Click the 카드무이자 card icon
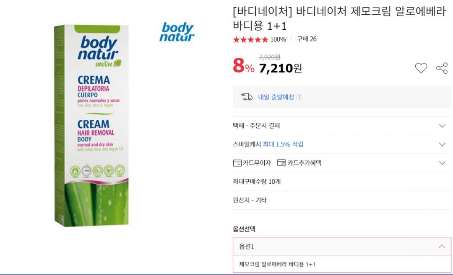The height and width of the screenshot is (275, 453). click(237, 163)
